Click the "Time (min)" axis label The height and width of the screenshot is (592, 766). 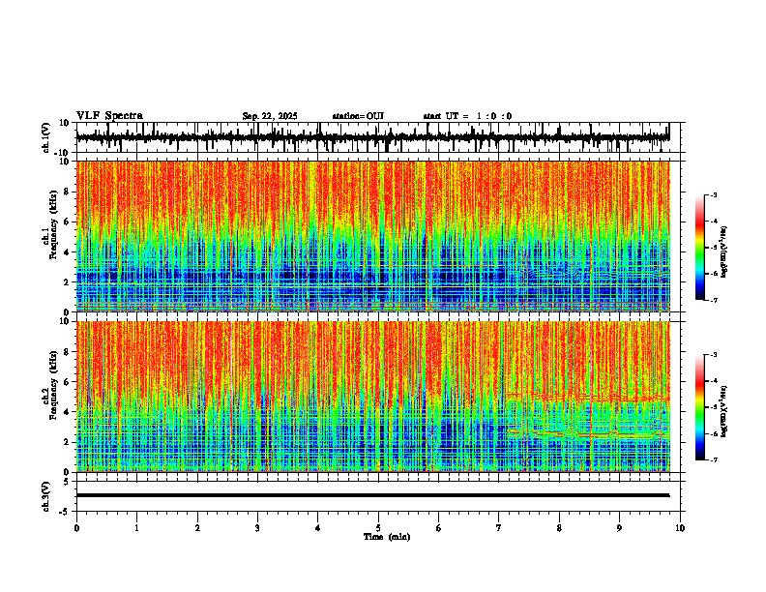(x=387, y=537)
